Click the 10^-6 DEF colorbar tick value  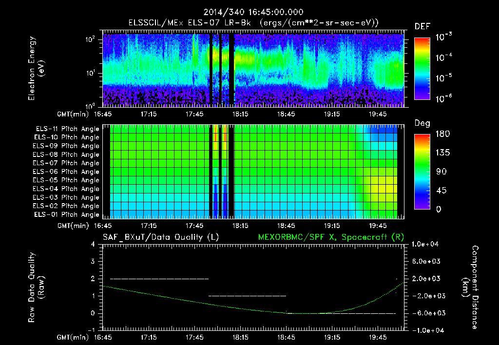tap(443, 98)
